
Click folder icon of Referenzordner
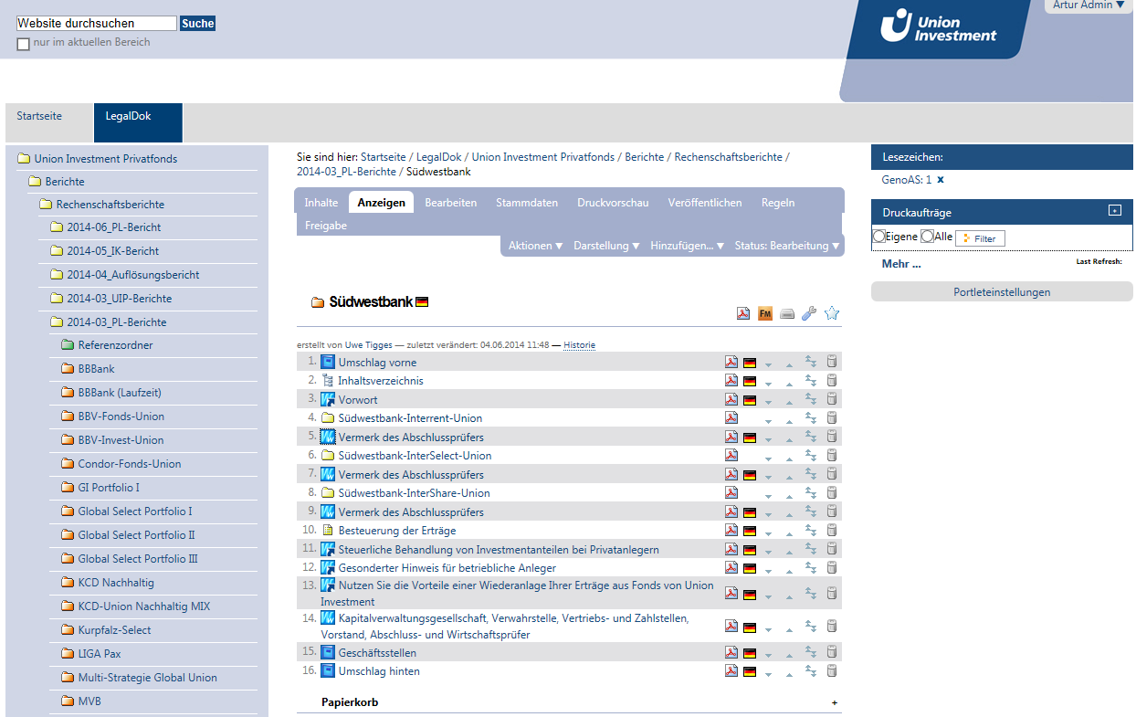click(x=67, y=345)
